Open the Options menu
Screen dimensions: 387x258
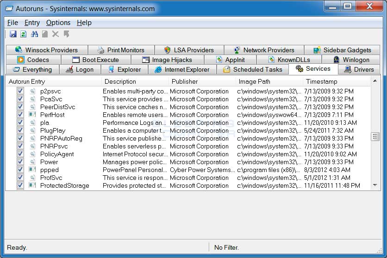coord(58,23)
